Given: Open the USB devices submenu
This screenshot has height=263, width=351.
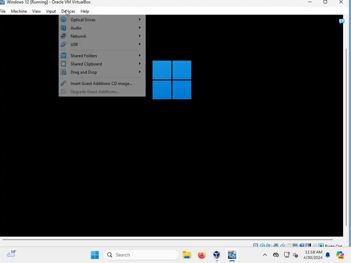Looking at the screenshot, I should click(x=102, y=44).
